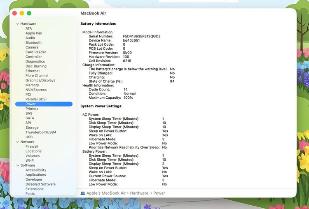Screen dimensions: 309x209
Task: Open Graphics/Displays in the sidebar
Action: [x=40, y=80]
